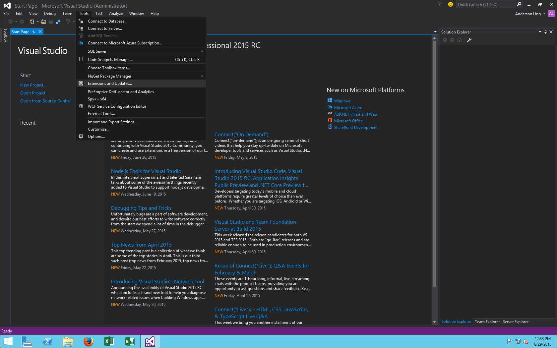Click the feedback smiley face icon

pos(450,4)
